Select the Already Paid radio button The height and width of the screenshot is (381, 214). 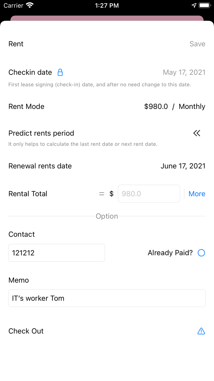pyautogui.click(x=201, y=253)
